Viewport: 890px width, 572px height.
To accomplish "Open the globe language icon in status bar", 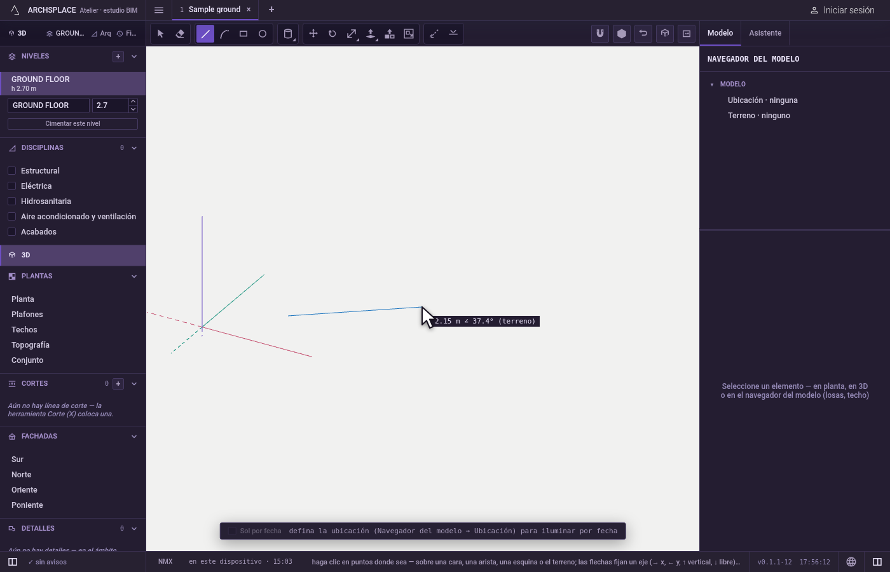I will [x=851, y=562].
